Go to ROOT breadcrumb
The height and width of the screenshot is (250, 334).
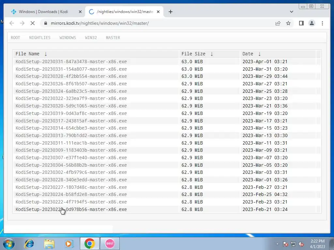click(15, 38)
